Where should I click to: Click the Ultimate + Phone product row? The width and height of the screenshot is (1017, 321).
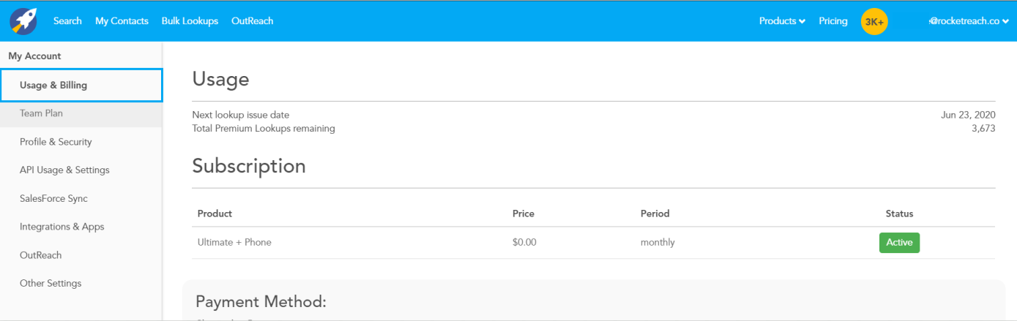[234, 243]
